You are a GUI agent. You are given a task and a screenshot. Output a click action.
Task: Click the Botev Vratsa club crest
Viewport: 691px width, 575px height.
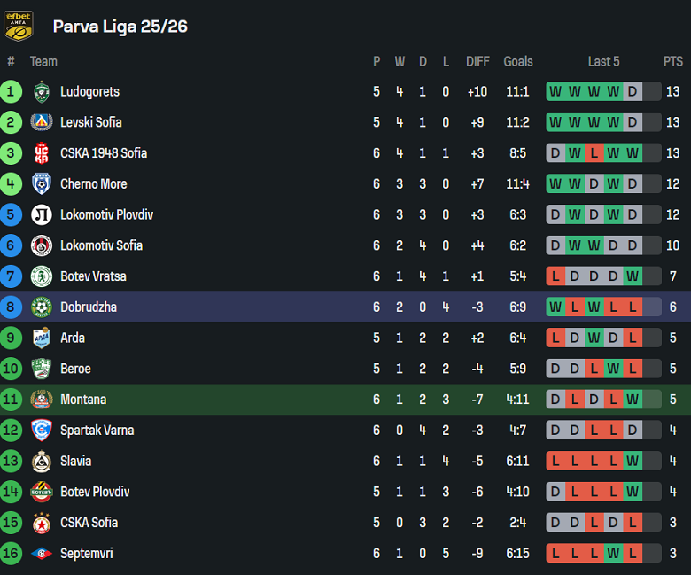point(41,276)
